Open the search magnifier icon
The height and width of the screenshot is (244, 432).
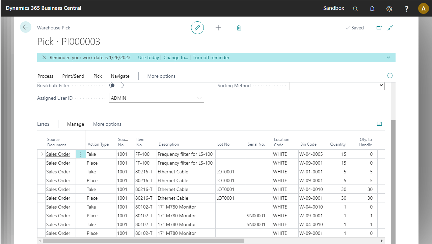[x=355, y=8]
